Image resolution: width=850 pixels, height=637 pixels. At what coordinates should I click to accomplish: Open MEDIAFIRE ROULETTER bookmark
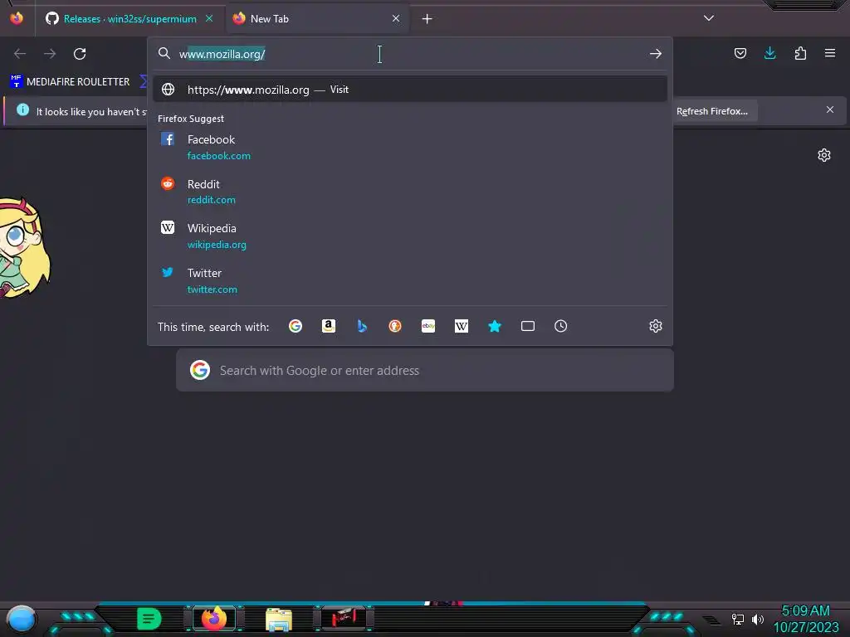pyautogui.click(x=70, y=82)
